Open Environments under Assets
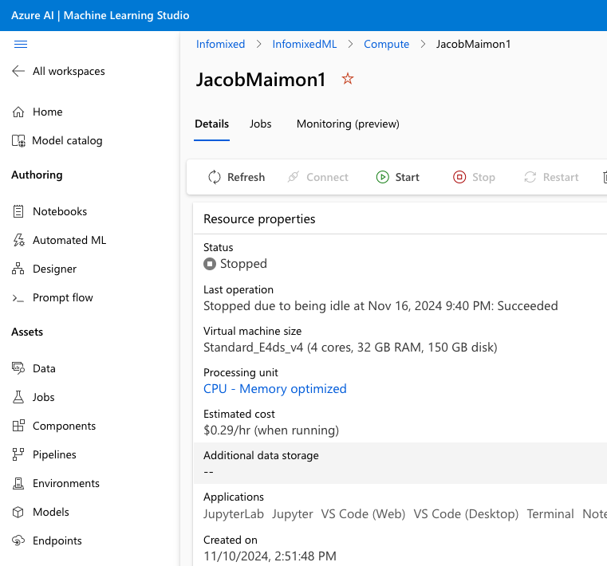This screenshot has height=566, width=607. 66,483
